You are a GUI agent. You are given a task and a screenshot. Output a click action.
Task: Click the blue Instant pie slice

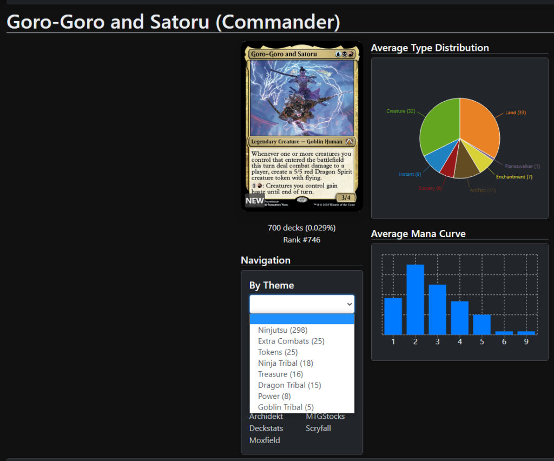click(440, 157)
